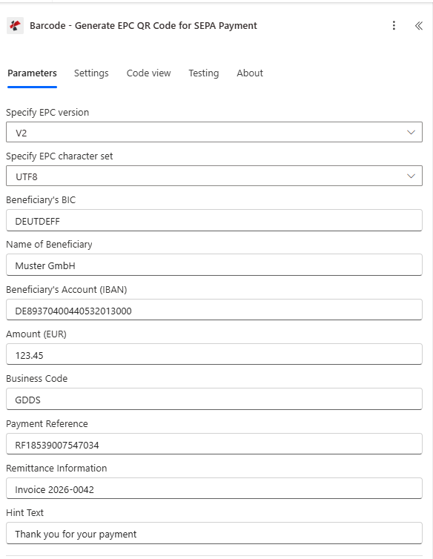Click the Barcode connector logo icon

point(15,26)
